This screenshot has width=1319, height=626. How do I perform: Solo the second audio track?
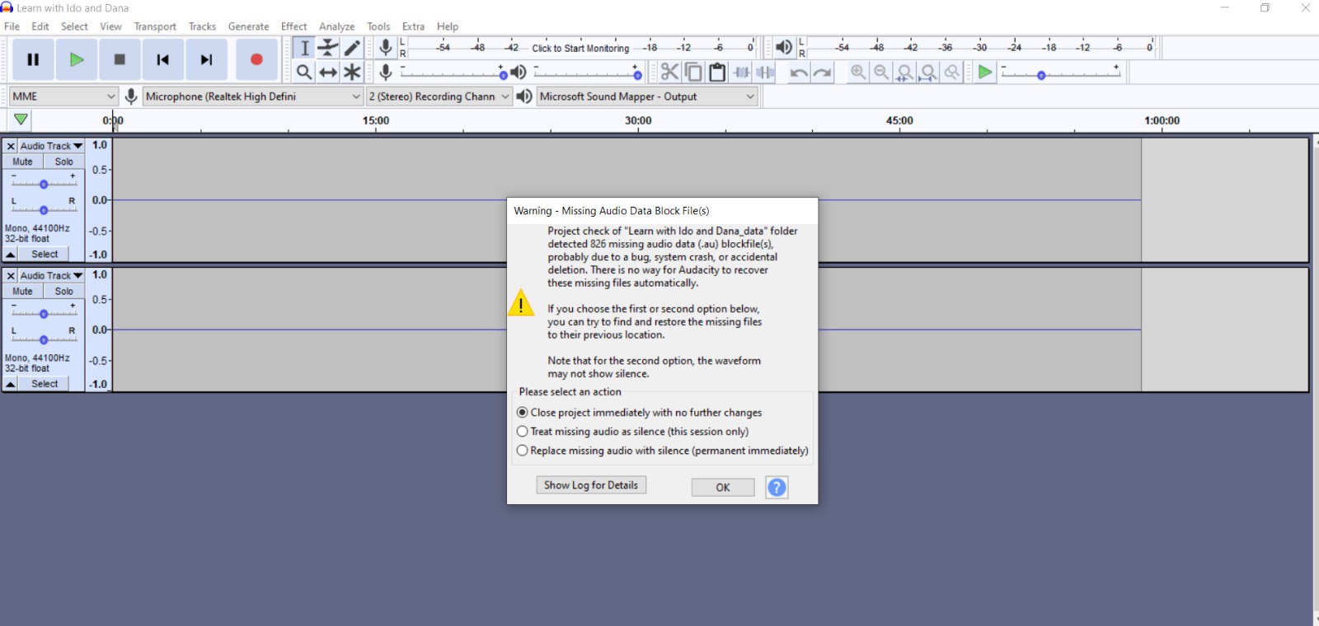coord(64,292)
